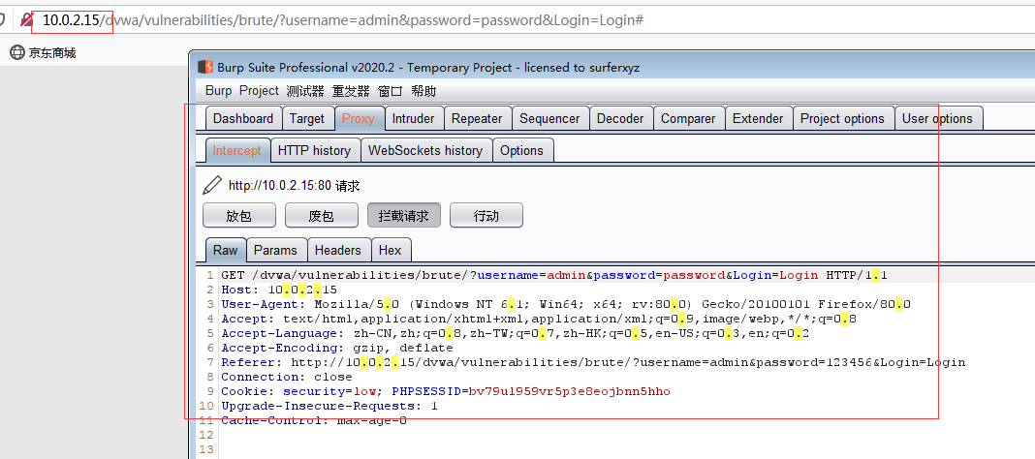The width and height of the screenshot is (1035, 459).
Task: Open the WebSockets history sub-tab
Action: [425, 150]
